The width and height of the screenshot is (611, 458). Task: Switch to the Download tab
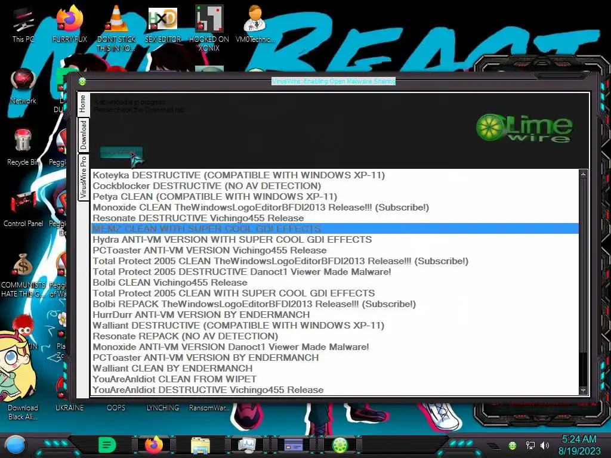click(84, 135)
